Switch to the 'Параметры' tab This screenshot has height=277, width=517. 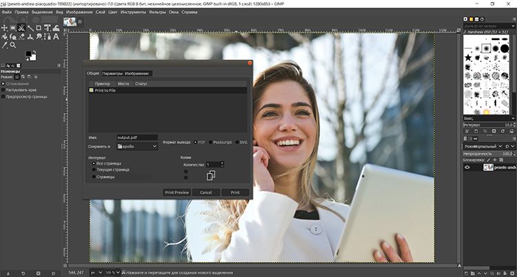coord(112,73)
